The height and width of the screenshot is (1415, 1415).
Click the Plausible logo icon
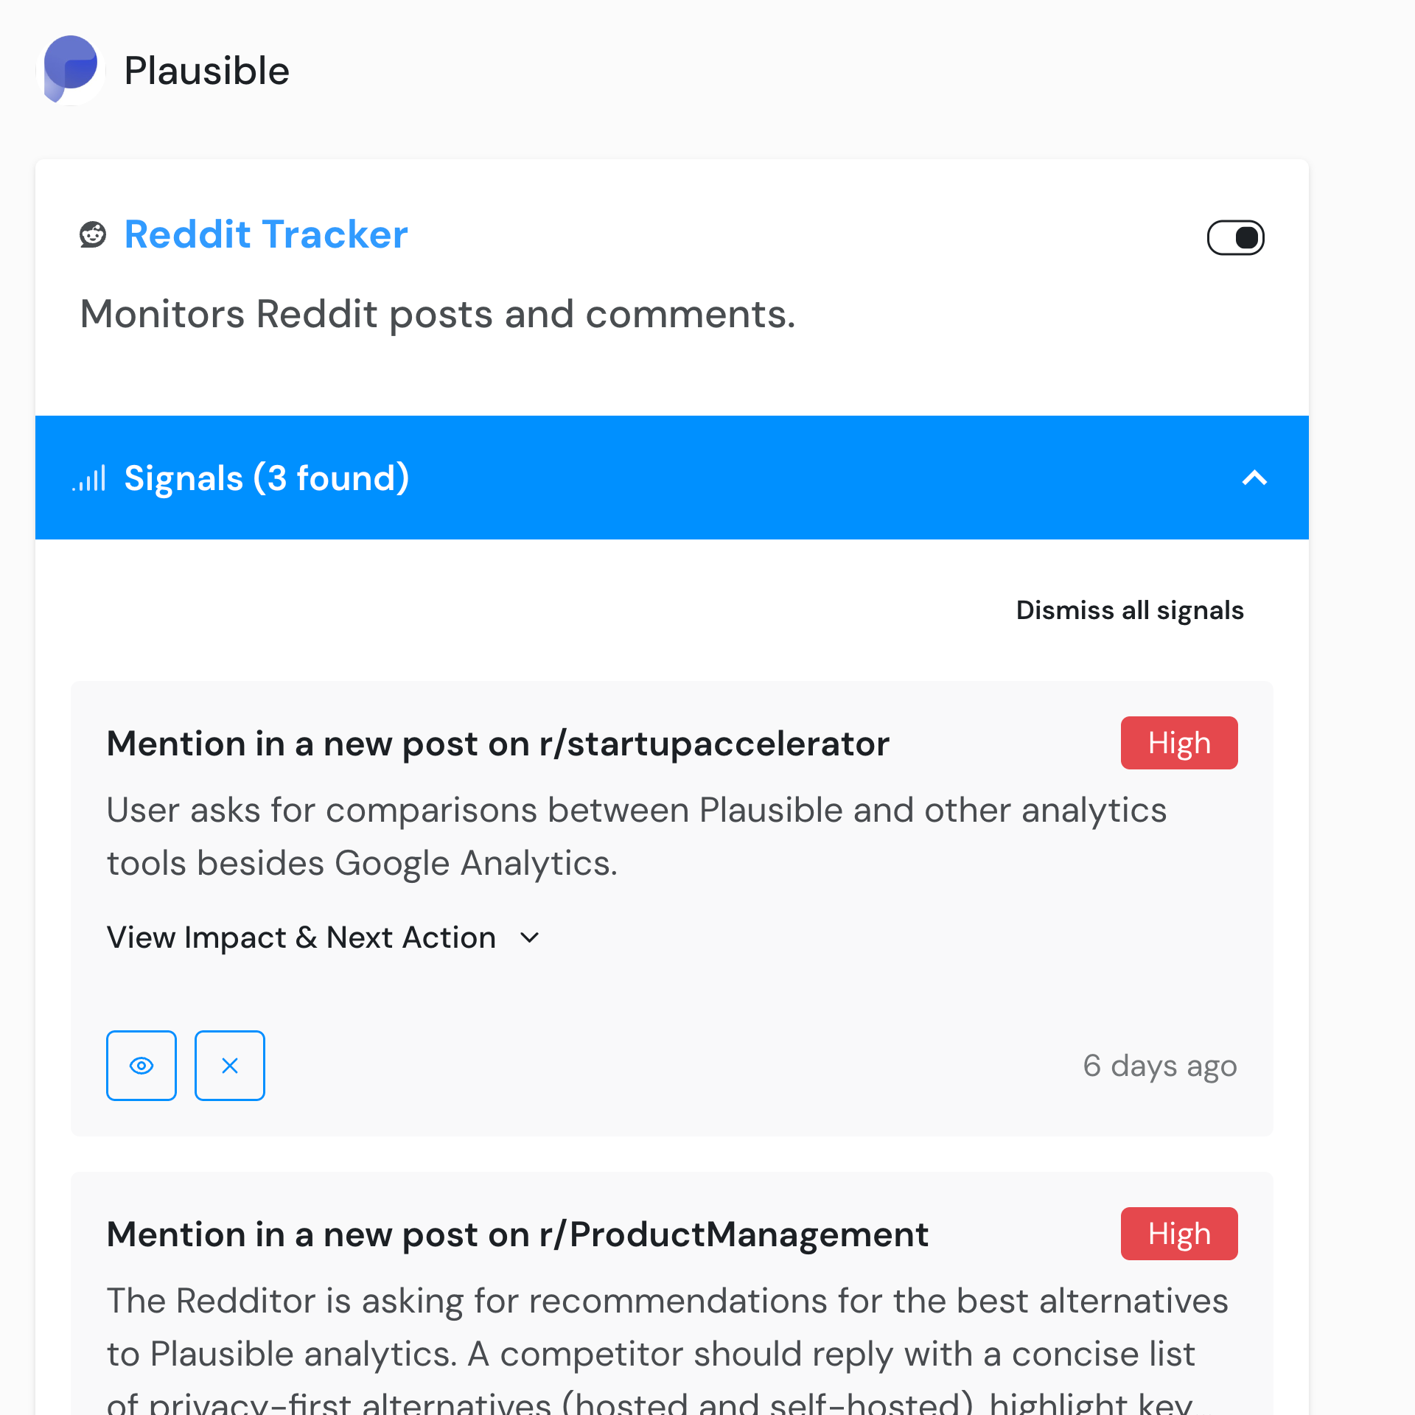pyautogui.click(x=70, y=70)
